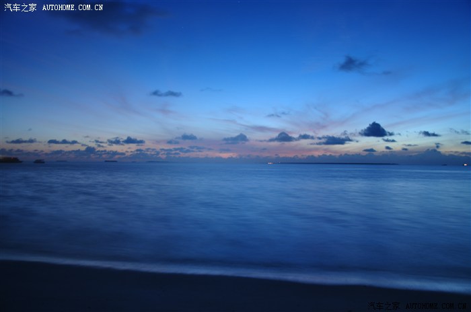Click the Chinese 汽车之家 text at top left
Viewport: 471px width, 312px height.
click(x=20, y=7)
